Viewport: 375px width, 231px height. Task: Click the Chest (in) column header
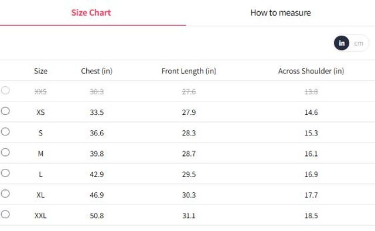click(x=97, y=71)
